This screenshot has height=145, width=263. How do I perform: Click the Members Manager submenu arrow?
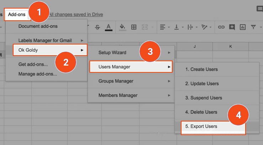click(169, 95)
